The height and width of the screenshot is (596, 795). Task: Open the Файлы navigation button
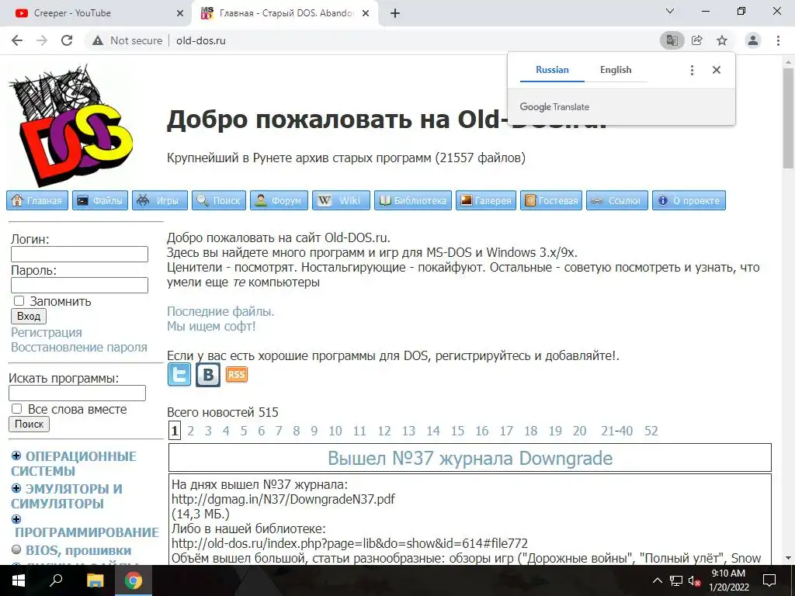(100, 200)
